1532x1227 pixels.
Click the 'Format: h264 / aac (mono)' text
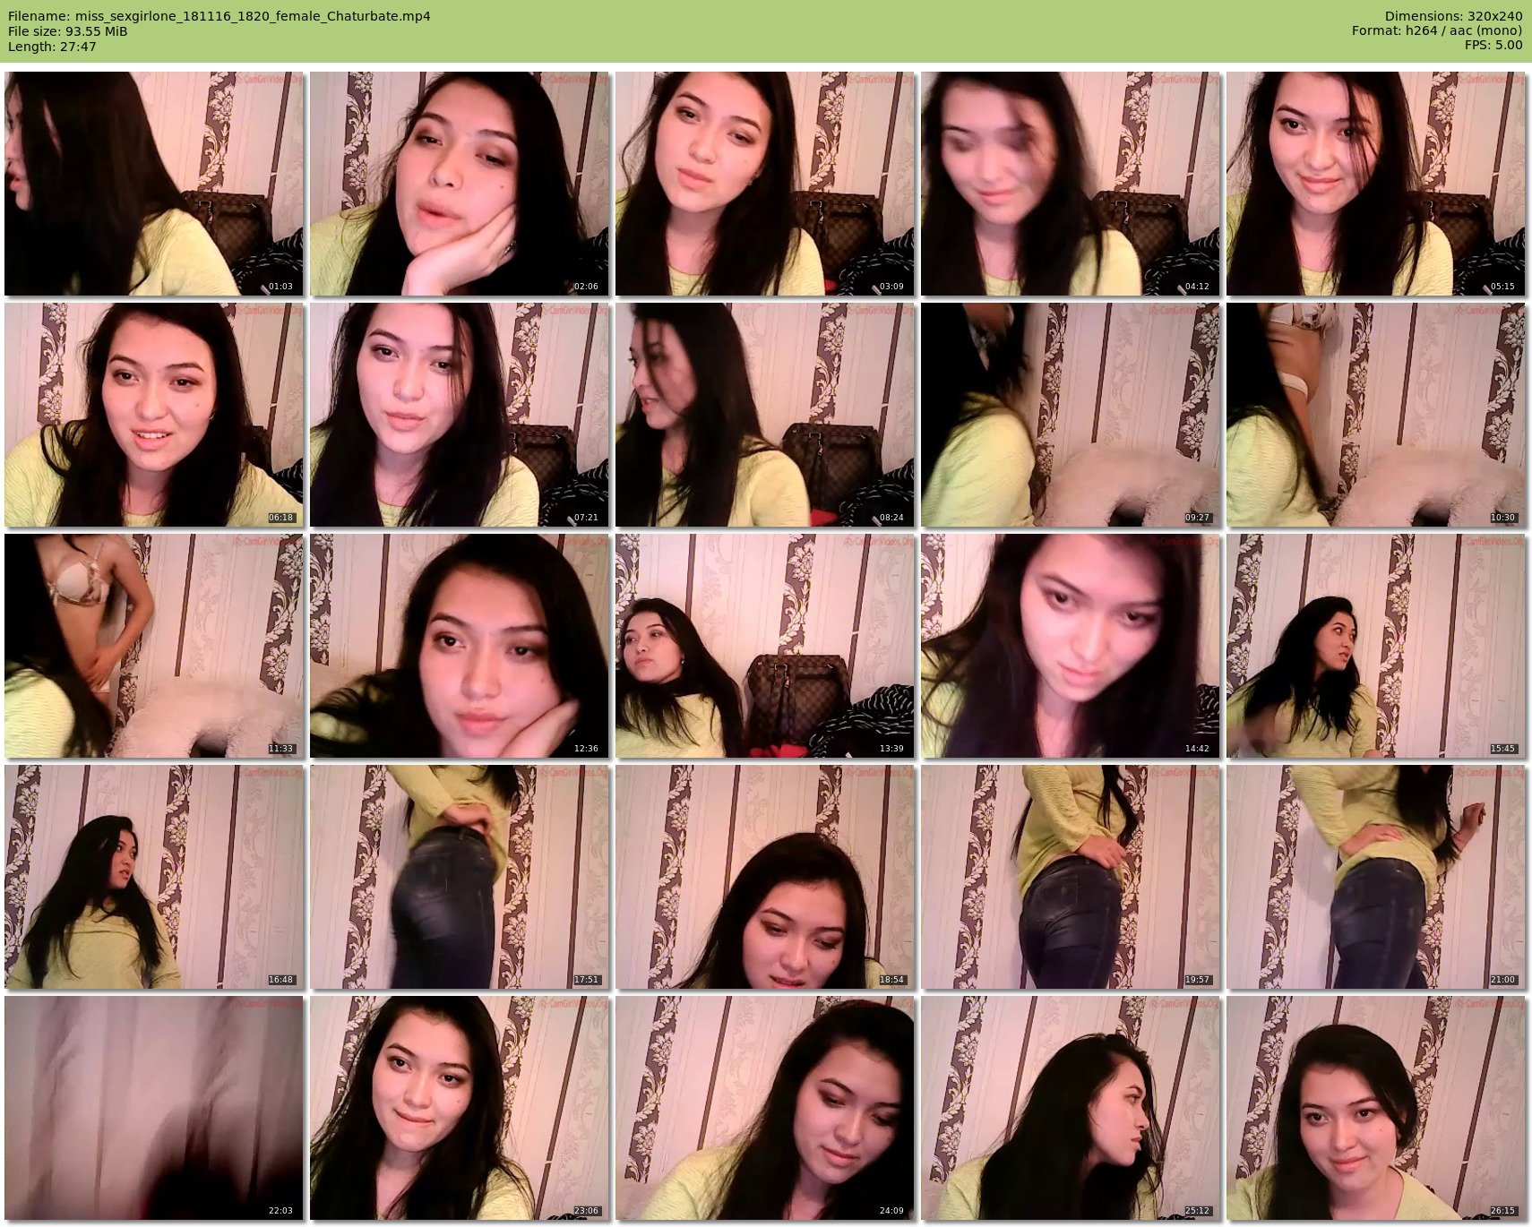1437,31
